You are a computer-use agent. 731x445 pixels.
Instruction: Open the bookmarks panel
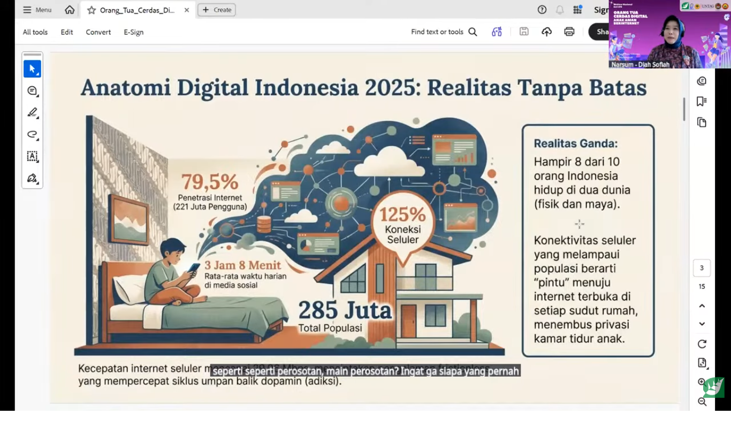tap(702, 102)
